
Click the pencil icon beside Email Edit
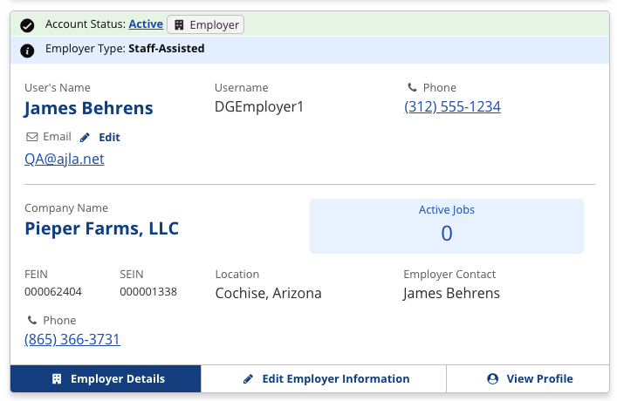tap(85, 137)
